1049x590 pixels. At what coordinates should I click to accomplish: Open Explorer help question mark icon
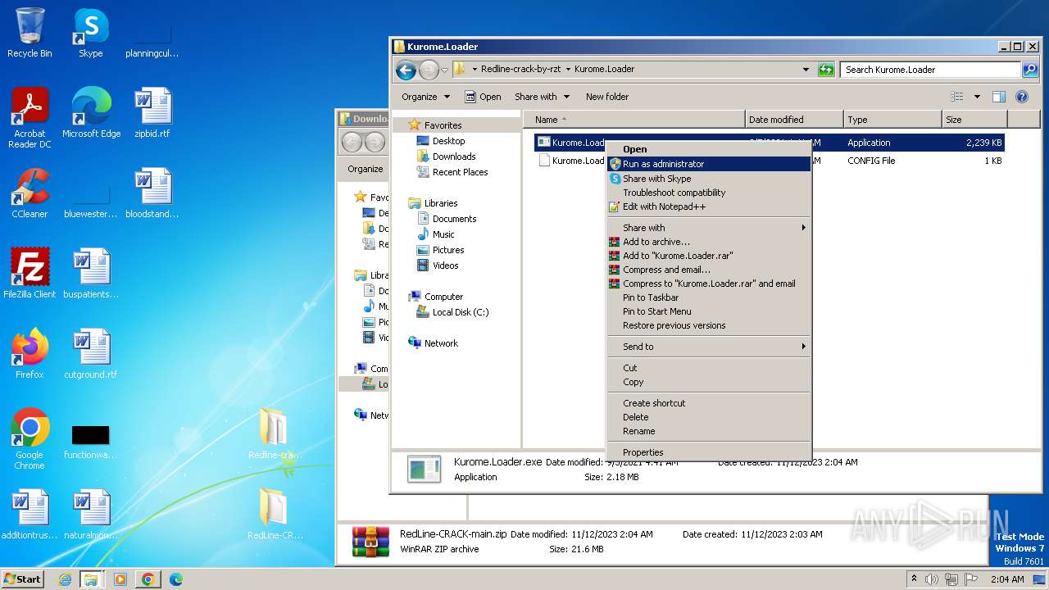tap(1022, 97)
